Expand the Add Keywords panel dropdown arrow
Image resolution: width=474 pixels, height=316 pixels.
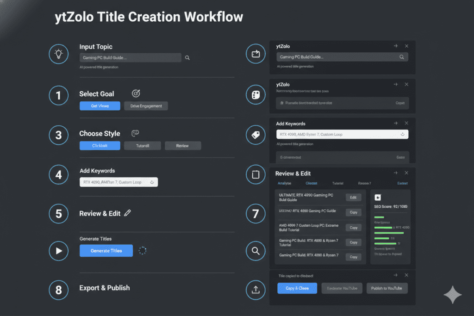(402, 134)
